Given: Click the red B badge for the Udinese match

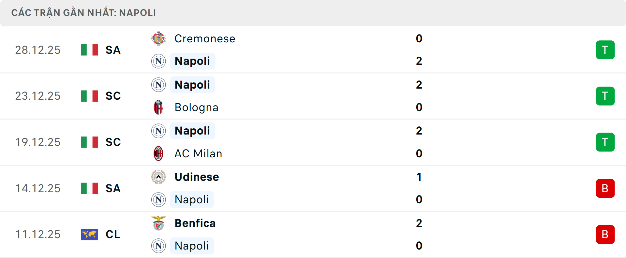Looking at the screenshot, I should point(605,188).
